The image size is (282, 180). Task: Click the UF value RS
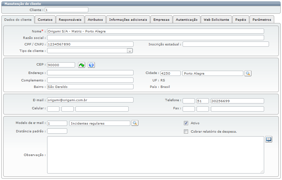tap(162, 80)
